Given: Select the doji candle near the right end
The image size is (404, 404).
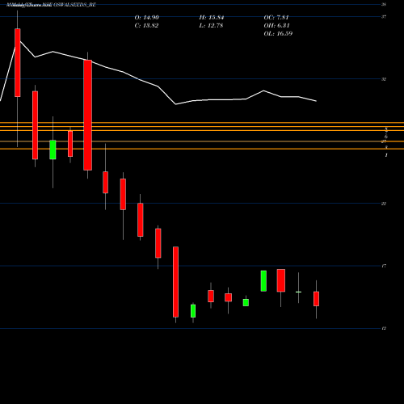Looking at the screenshot, I should (x=298, y=292).
